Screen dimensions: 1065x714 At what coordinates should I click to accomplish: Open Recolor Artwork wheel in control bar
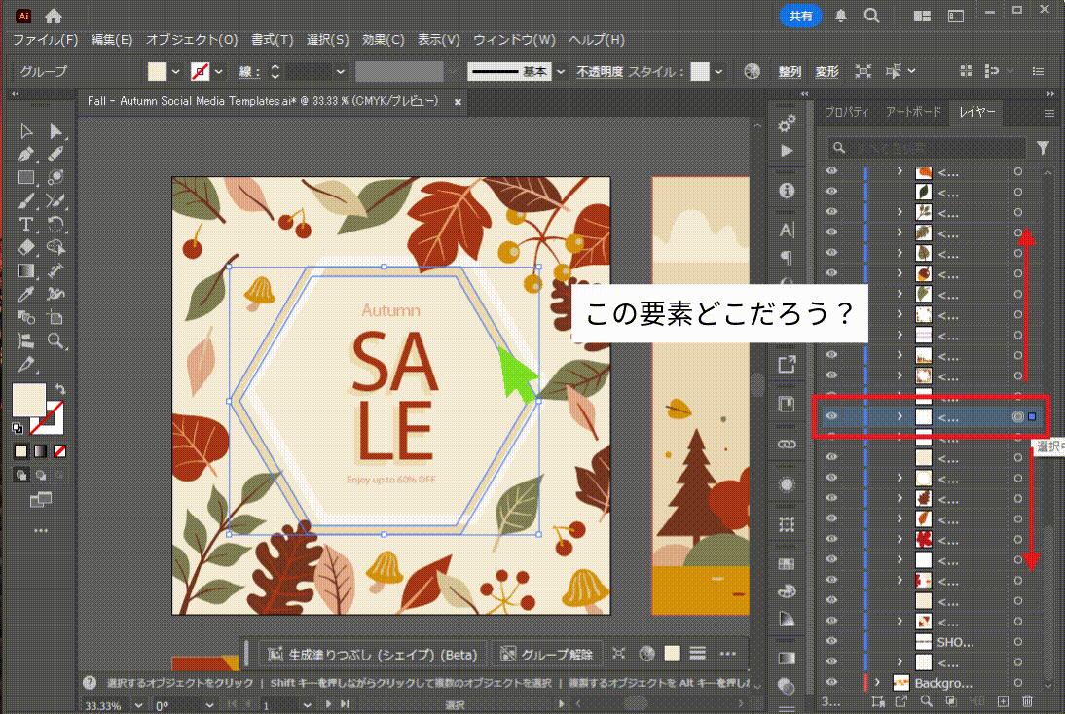pyautogui.click(x=752, y=71)
